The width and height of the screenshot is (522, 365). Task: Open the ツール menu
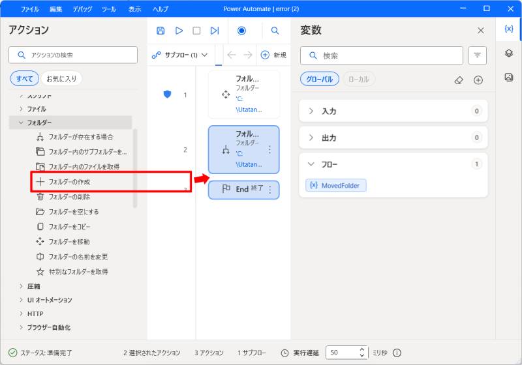109,9
